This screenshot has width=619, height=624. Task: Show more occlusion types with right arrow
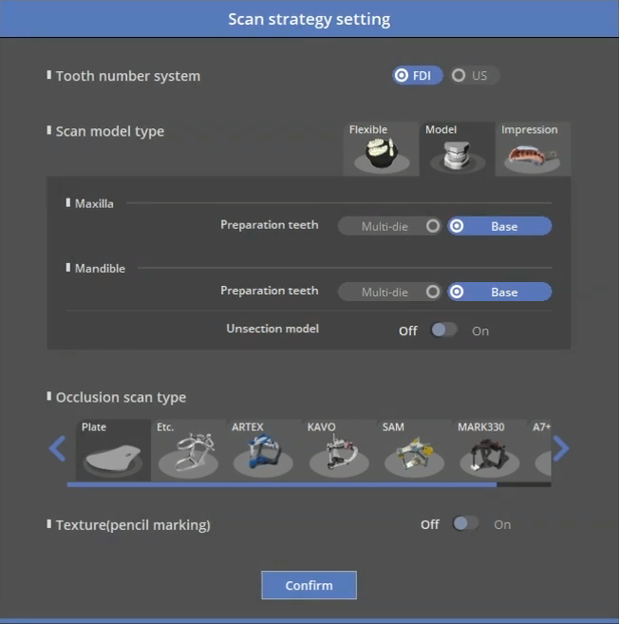click(561, 448)
